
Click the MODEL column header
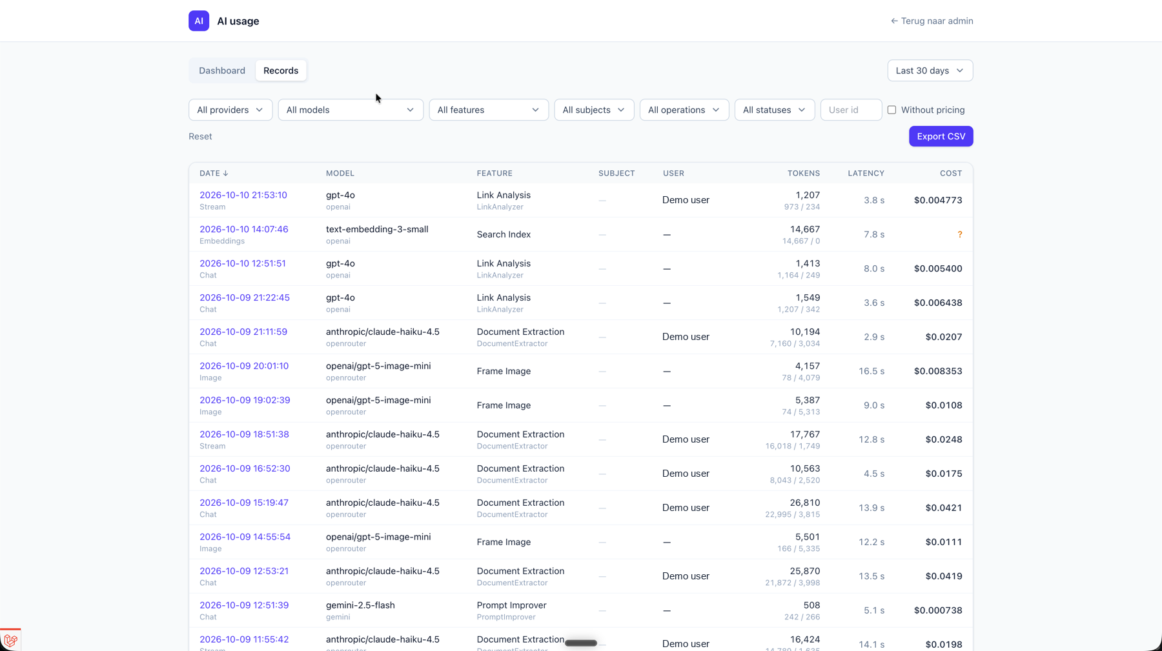(340, 174)
